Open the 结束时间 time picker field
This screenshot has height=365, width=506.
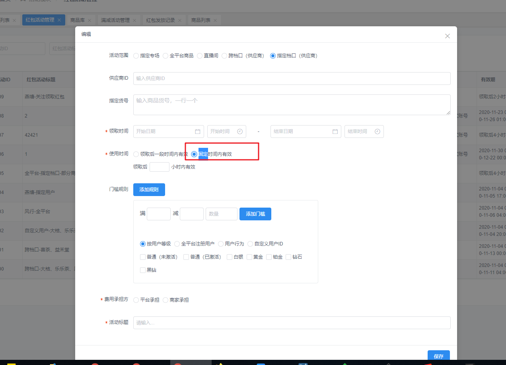click(x=364, y=131)
